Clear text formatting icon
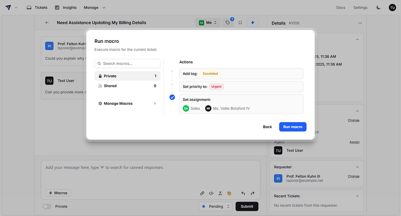This screenshot has height=216, width=401. pos(220,193)
